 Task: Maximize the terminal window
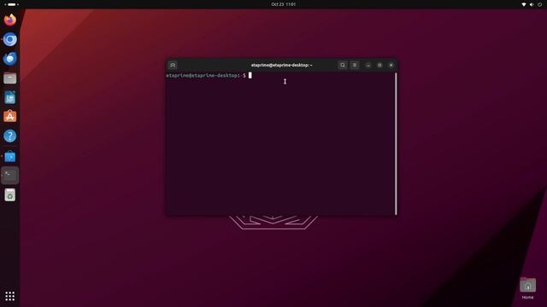pyautogui.click(x=379, y=65)
